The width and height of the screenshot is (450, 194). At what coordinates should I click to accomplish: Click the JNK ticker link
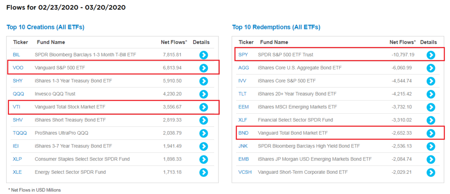tap(243, 146)
